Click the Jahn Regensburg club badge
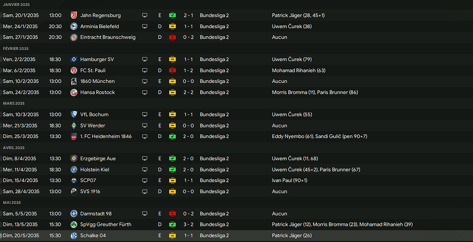Screen dimensions: 473x242 click(74, 16)
